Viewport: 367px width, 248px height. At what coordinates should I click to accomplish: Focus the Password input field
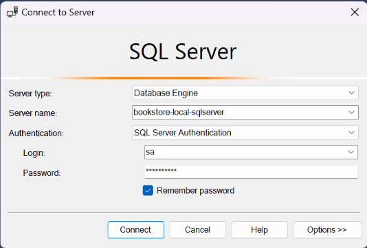(251, 172)
